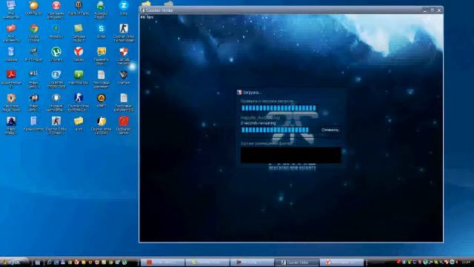
Task: Open the yellow folder icon on desktop
Action: coord(79,124)
